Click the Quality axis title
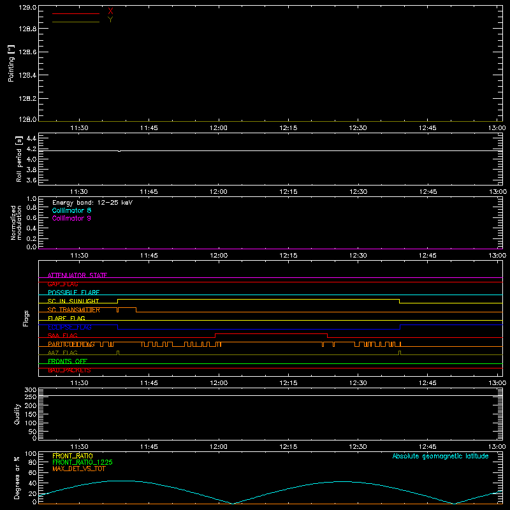Viewport: 510px width, 510px height. [x=17, y=414]
